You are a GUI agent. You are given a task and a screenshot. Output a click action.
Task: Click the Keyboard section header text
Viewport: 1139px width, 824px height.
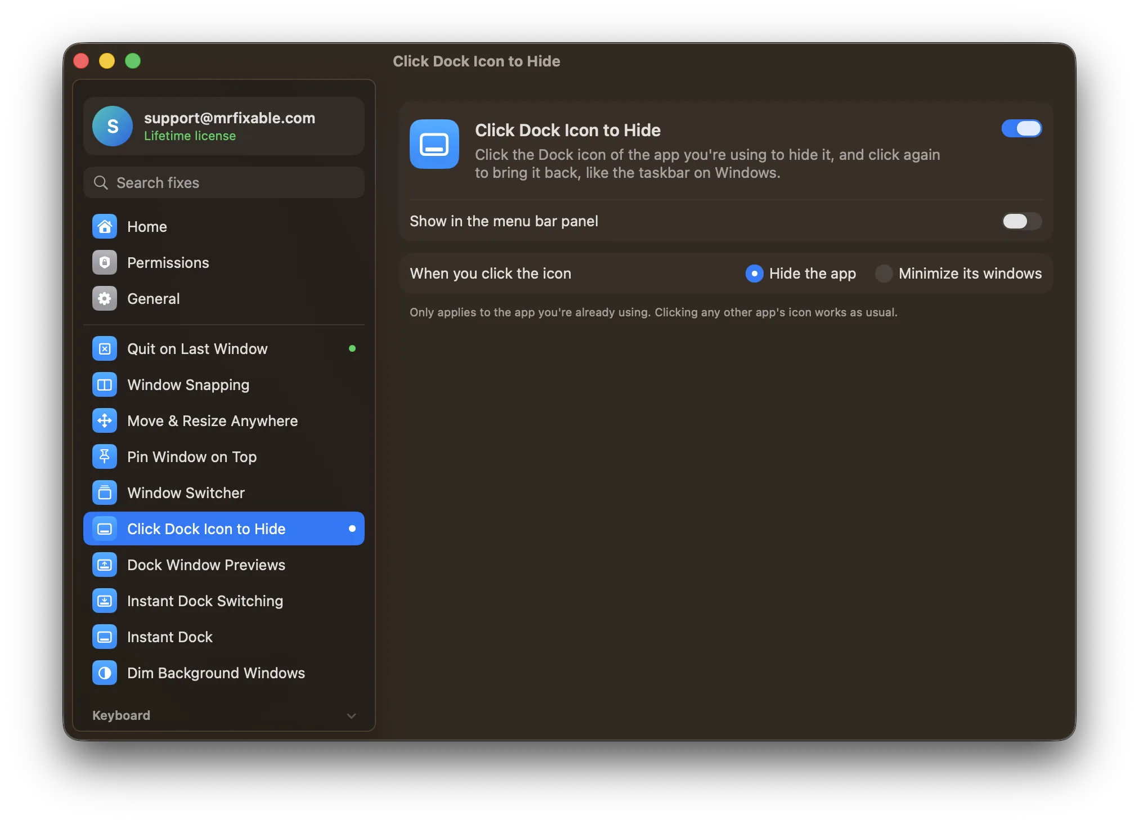[x=121, y=715]
